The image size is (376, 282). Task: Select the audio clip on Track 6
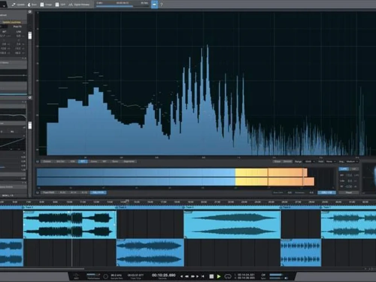[301, 253]
